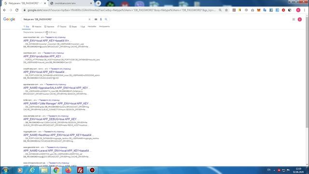309x174 pixels.
Task: Switch to the Видео tab
Action: [73, 27]
